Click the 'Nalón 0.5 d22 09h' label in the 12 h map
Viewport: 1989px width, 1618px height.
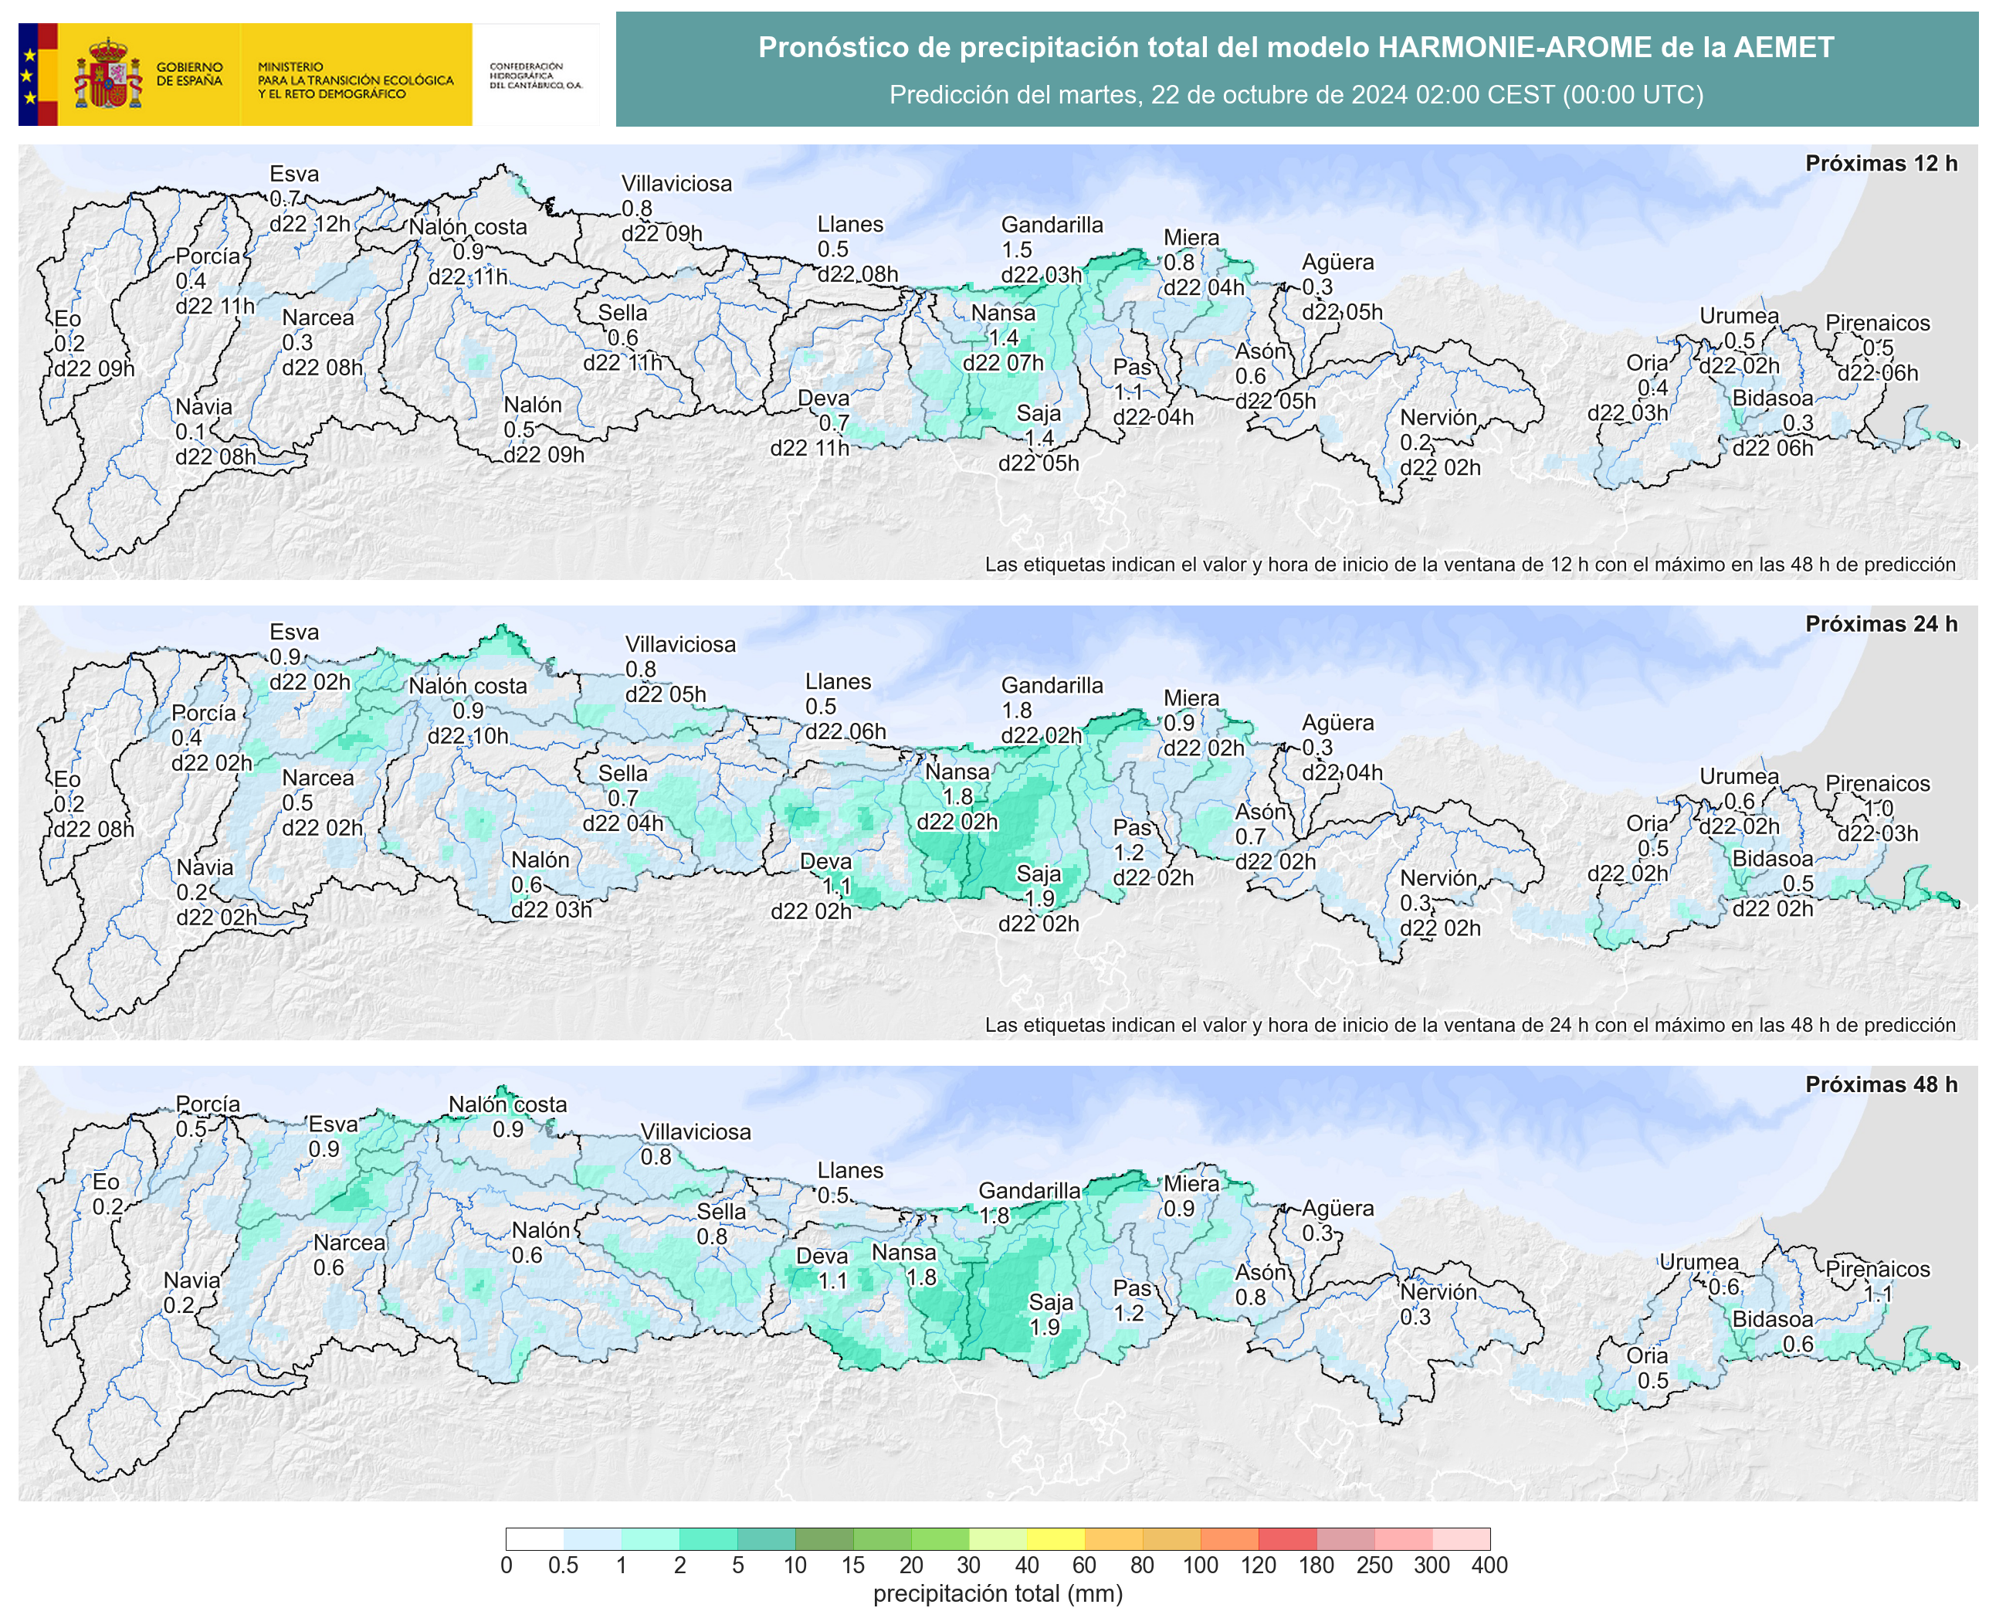pyautogui.click(x=544, y=429)
